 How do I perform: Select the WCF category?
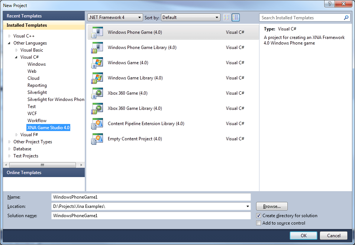tap(32, 114)
